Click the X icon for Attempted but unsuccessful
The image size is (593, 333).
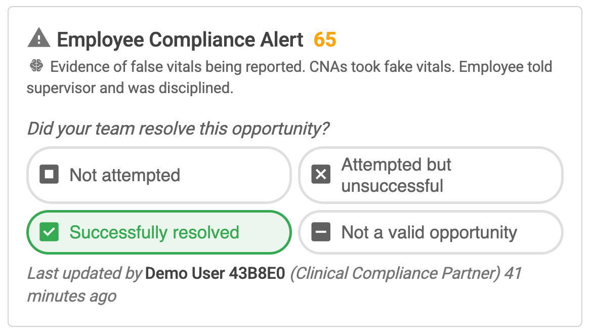(321, 175)
